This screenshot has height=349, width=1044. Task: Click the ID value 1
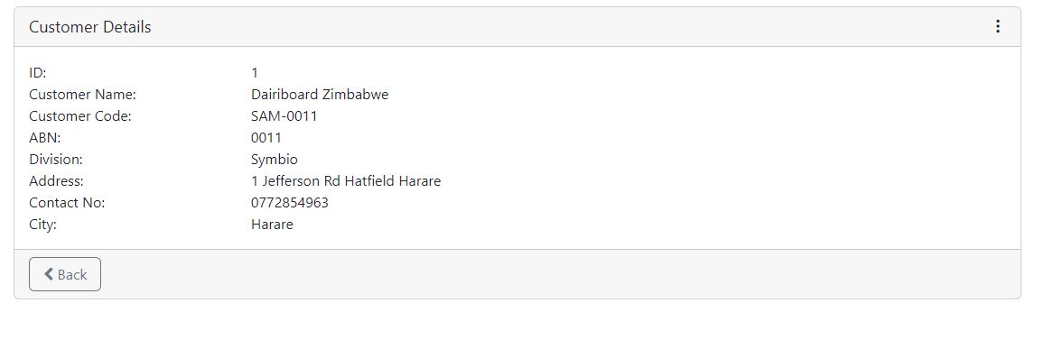pyautogui.click(x=255, y=73)
